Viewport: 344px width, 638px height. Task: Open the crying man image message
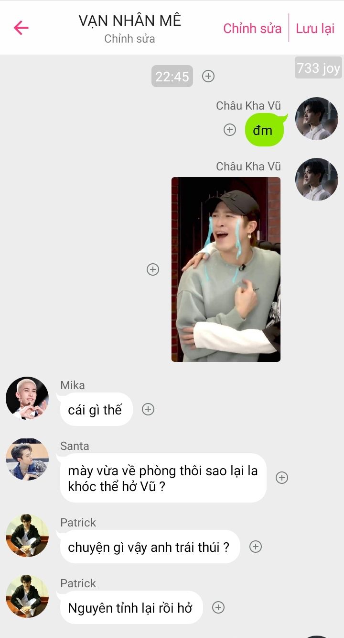tap(226, 269)
